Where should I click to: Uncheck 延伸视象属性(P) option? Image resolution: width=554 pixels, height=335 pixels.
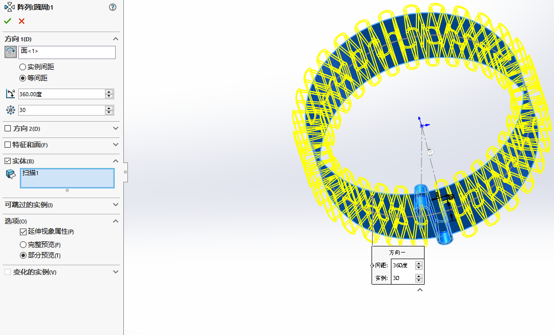[x=23, y=232]
